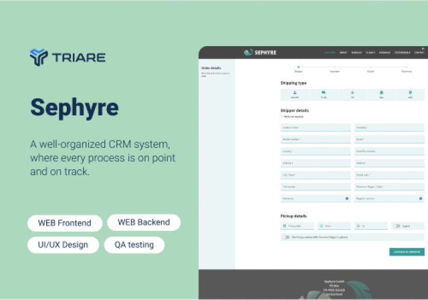The width and height of the screenshot is (428, 300).
Task: Click the Pickup details heading
Action: 294,216
